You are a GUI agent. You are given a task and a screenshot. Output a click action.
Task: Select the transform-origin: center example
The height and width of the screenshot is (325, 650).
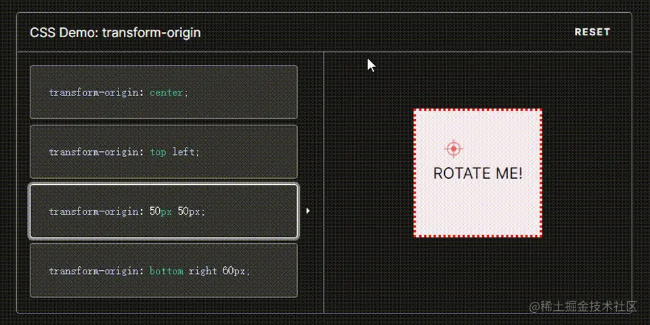click(x=163, y=92)
